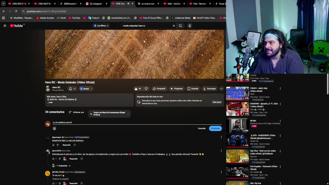Insert an emoji in the comment
329x185 pixels.
pyautogui.click(x=54, y=128)
